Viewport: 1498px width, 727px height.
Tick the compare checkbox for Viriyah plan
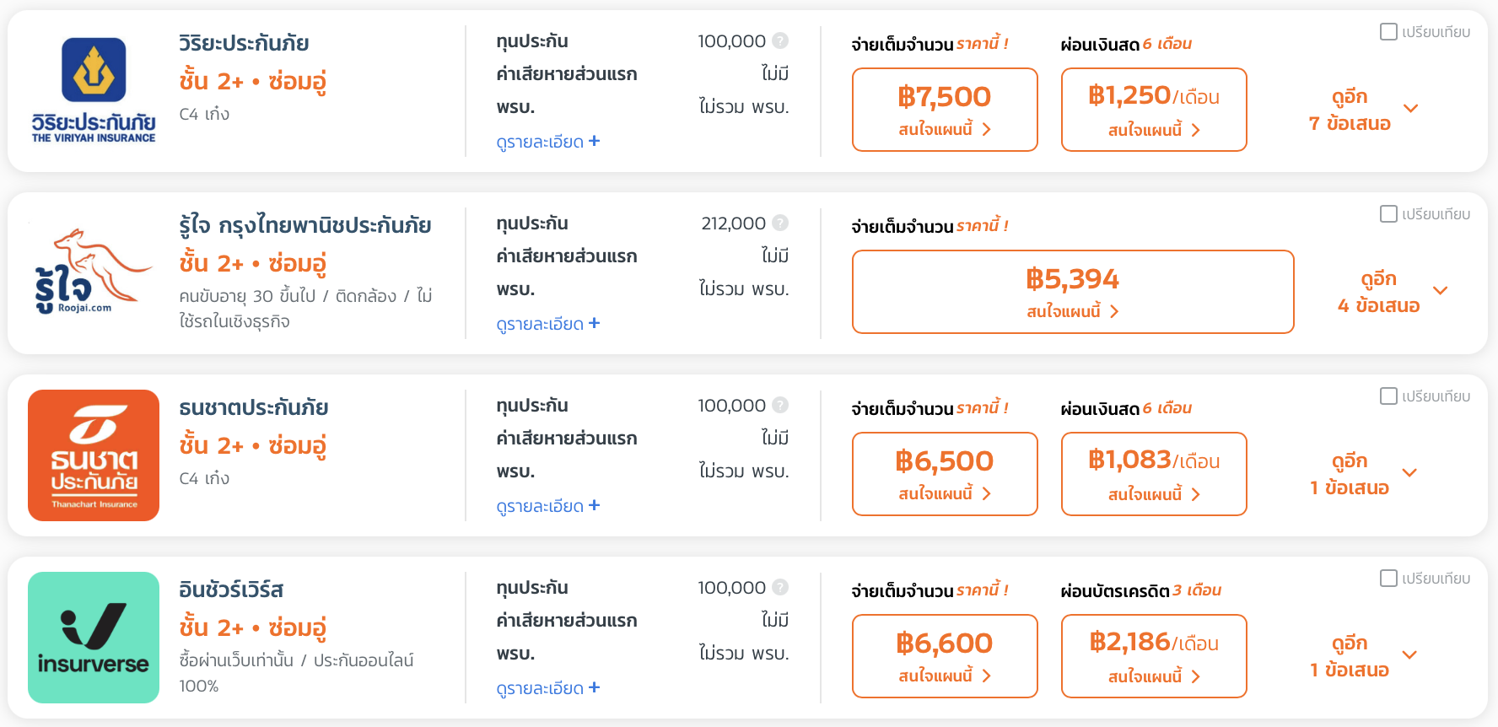(x=1388, y=32)
